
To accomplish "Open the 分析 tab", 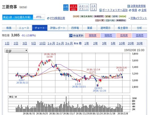I will pyautogui.click(x=139, y=28).
